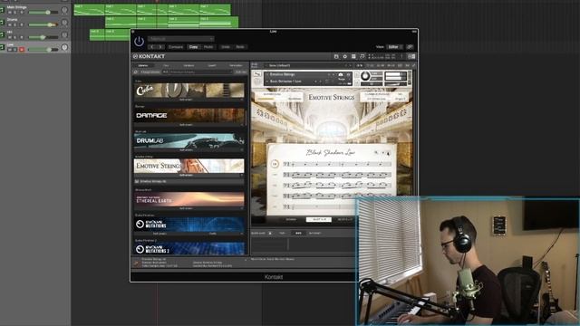Select the Cuba library banner
The image size is (580, 326).
[189, 90]
